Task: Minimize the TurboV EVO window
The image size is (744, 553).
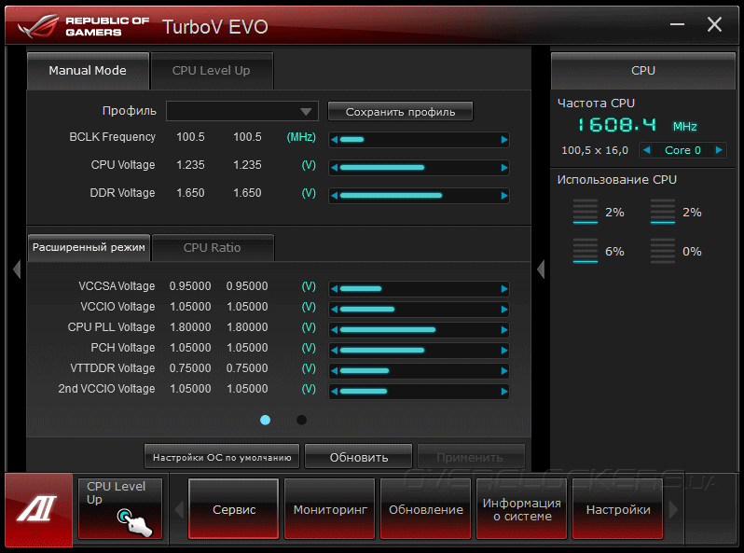Action: click(677, 24)
